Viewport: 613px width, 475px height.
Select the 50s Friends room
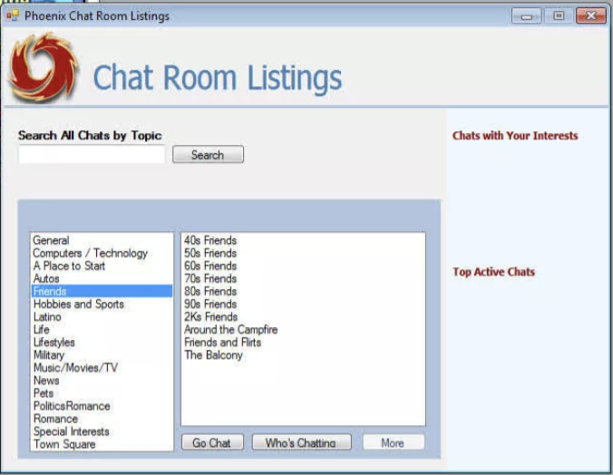303,253
